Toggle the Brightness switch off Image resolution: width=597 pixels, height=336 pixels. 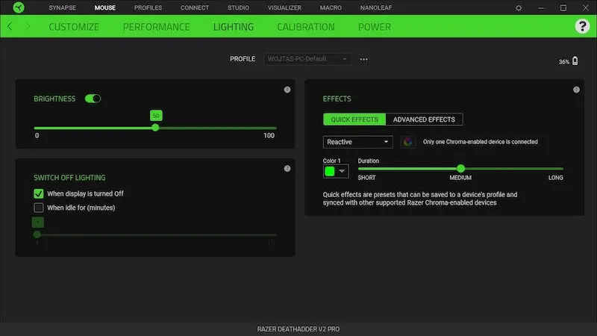(x=93, y=99)
